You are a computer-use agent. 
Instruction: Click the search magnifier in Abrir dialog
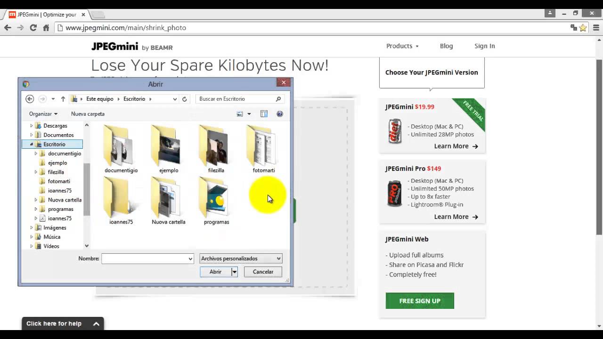[x=278, y=99]
